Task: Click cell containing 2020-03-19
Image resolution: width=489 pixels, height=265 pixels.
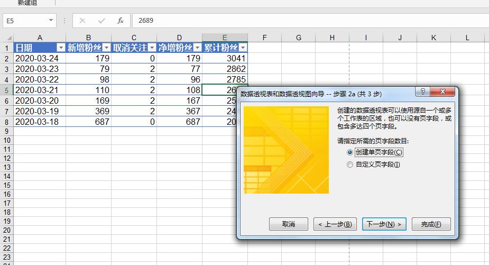Action: (40, 112)
